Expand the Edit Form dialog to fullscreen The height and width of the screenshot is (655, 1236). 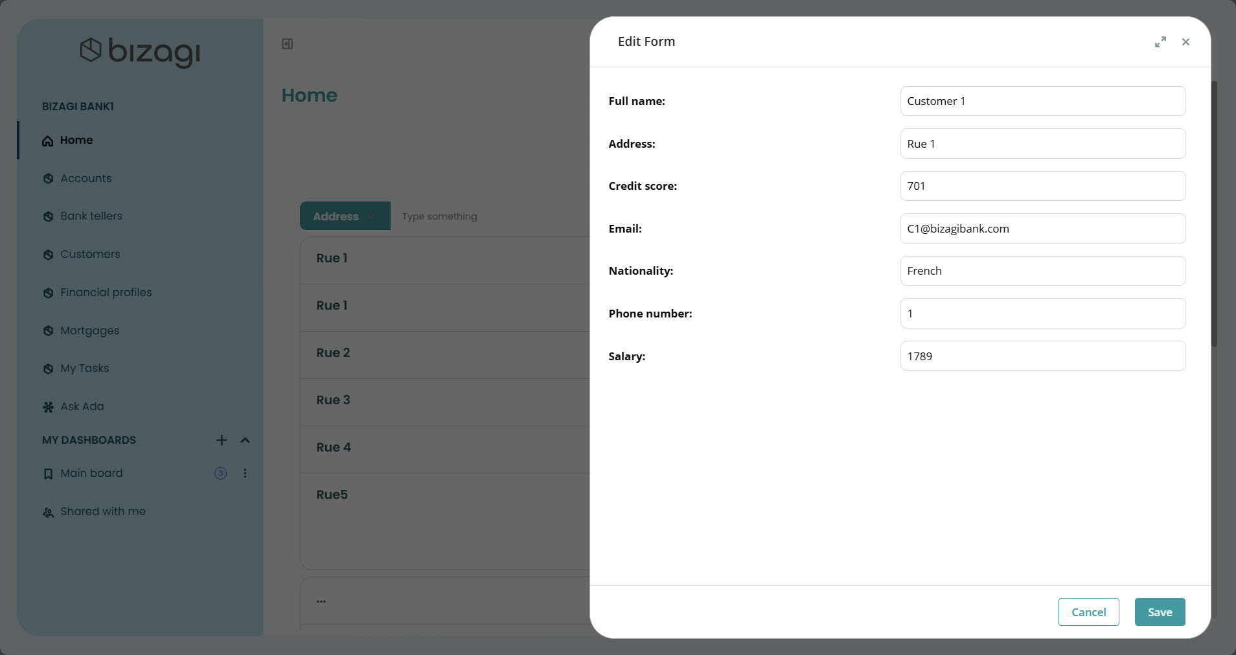coord(1160,41)
